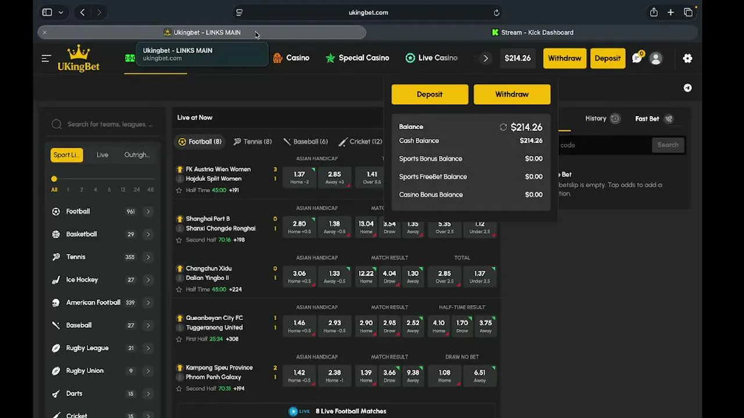Click the Withdraw button in balance popup
744x418 pixels.
point(512,94)
